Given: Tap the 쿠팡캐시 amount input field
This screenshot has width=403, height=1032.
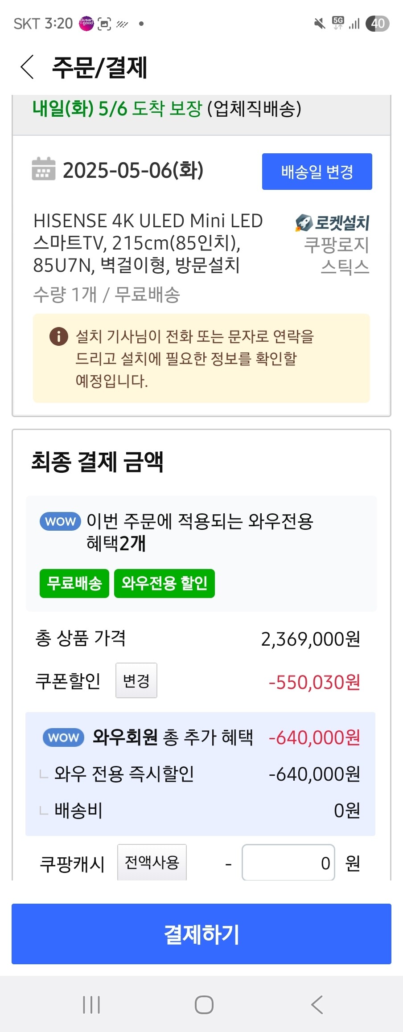Looking at the screenshot, I should click(288, 863).
